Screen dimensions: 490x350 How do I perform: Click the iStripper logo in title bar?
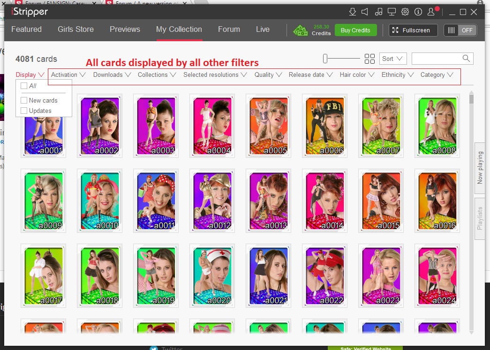(x=30, y=12)
